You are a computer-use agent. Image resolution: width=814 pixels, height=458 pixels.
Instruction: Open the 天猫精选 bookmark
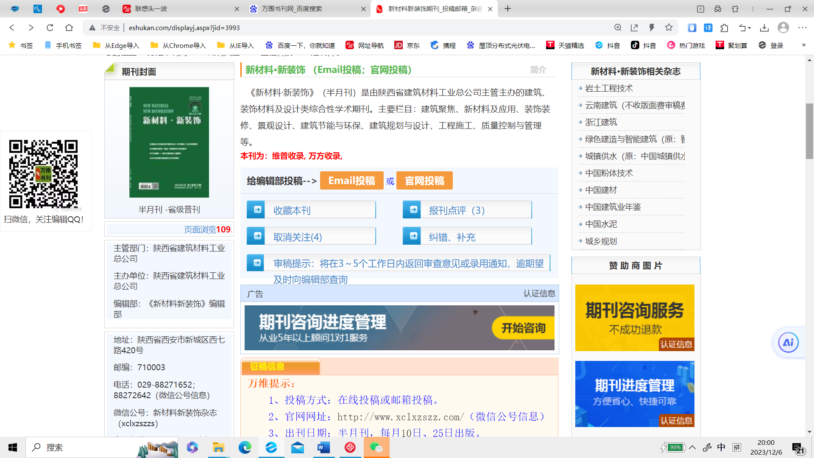[x=565, y=45]
